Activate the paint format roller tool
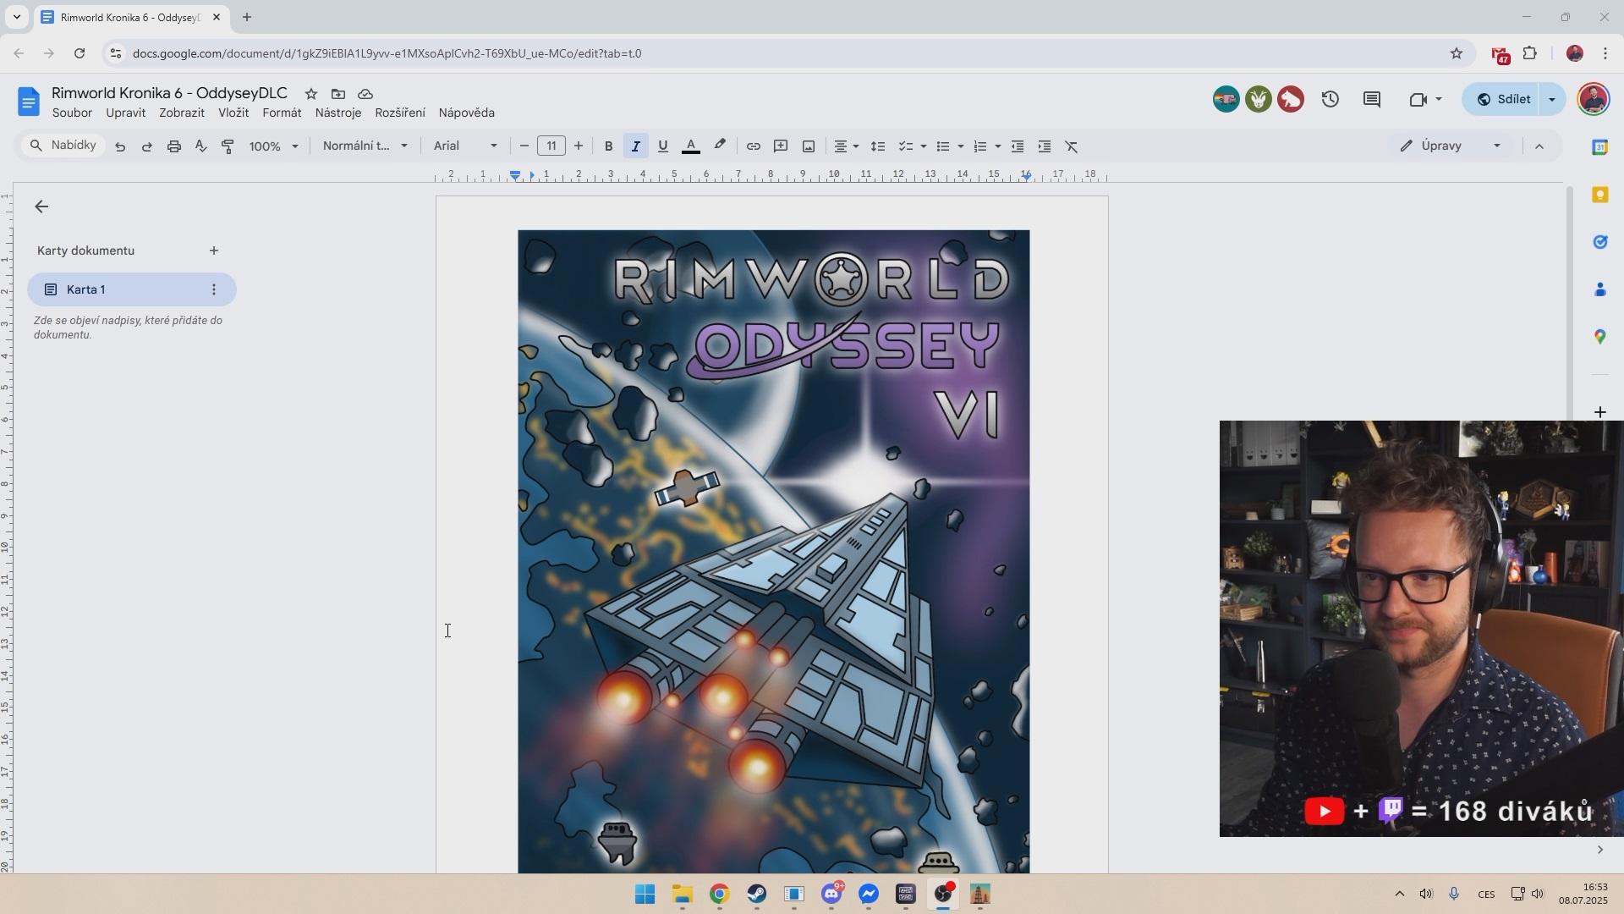This screenshot has height=914, width=1624. click(x=228, y=146)
